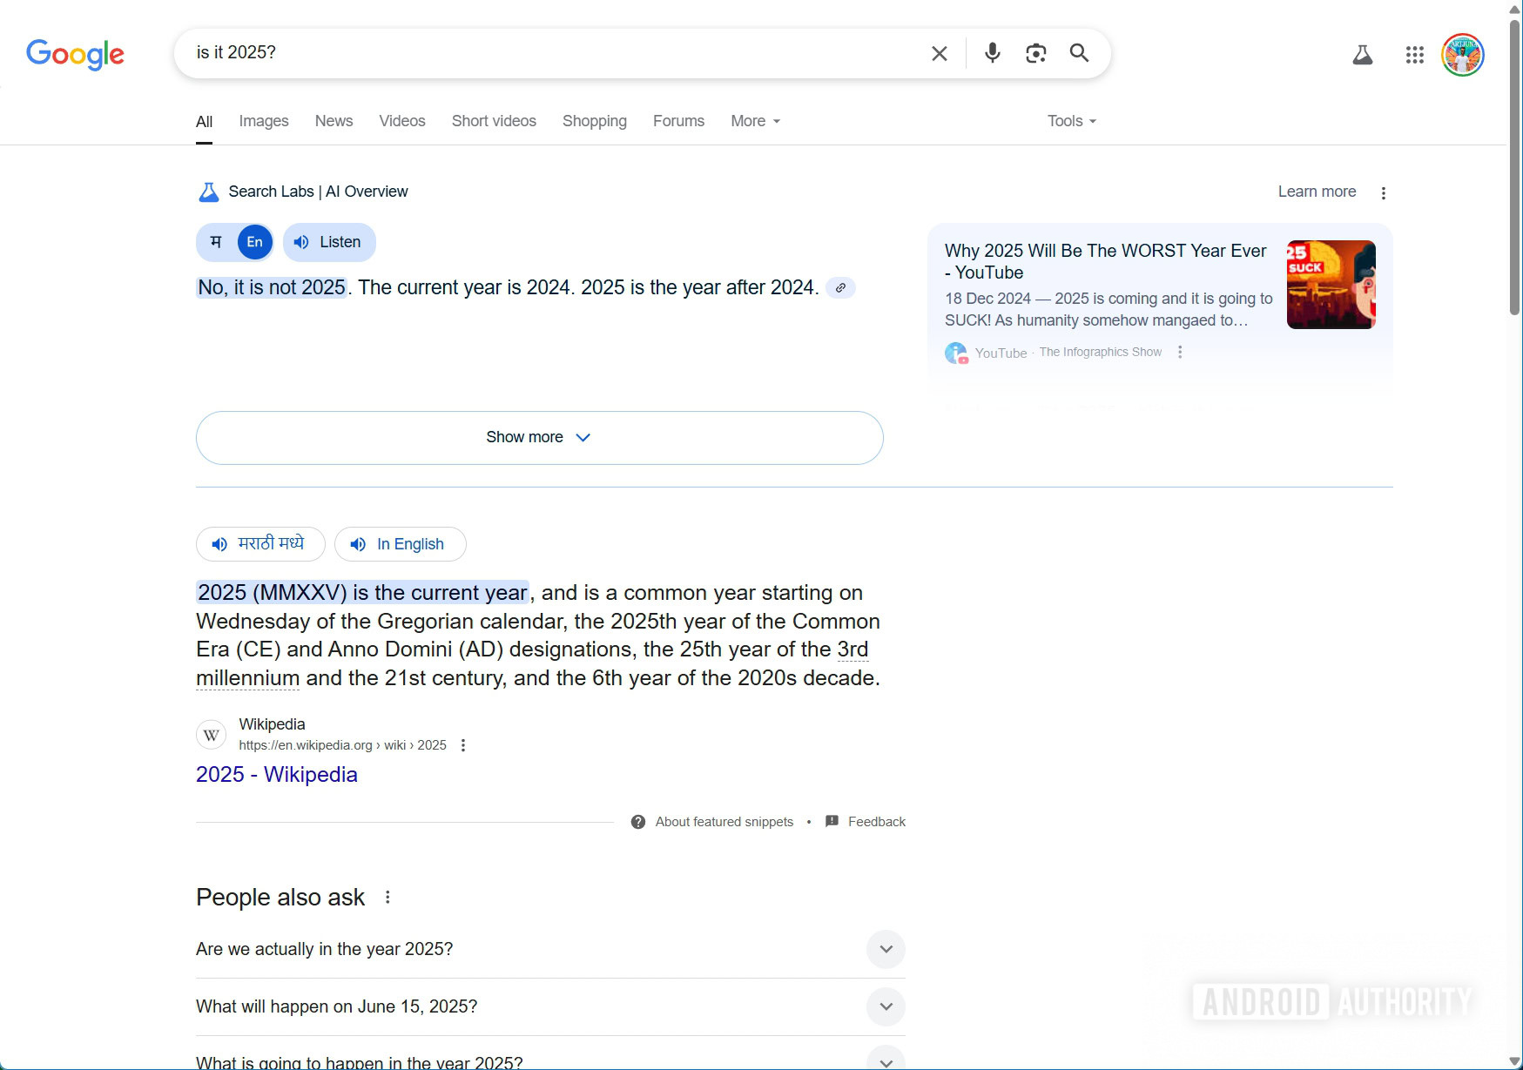The width and height of the screenshot is (1523, 1070).
Task: Click the magnifying glass search icon
Action: click(1079, 53)
